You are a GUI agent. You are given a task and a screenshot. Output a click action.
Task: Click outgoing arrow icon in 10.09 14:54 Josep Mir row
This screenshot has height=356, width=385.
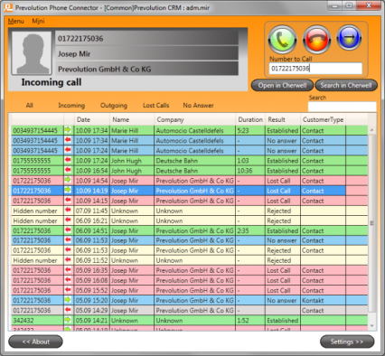[x=68, y=180]
